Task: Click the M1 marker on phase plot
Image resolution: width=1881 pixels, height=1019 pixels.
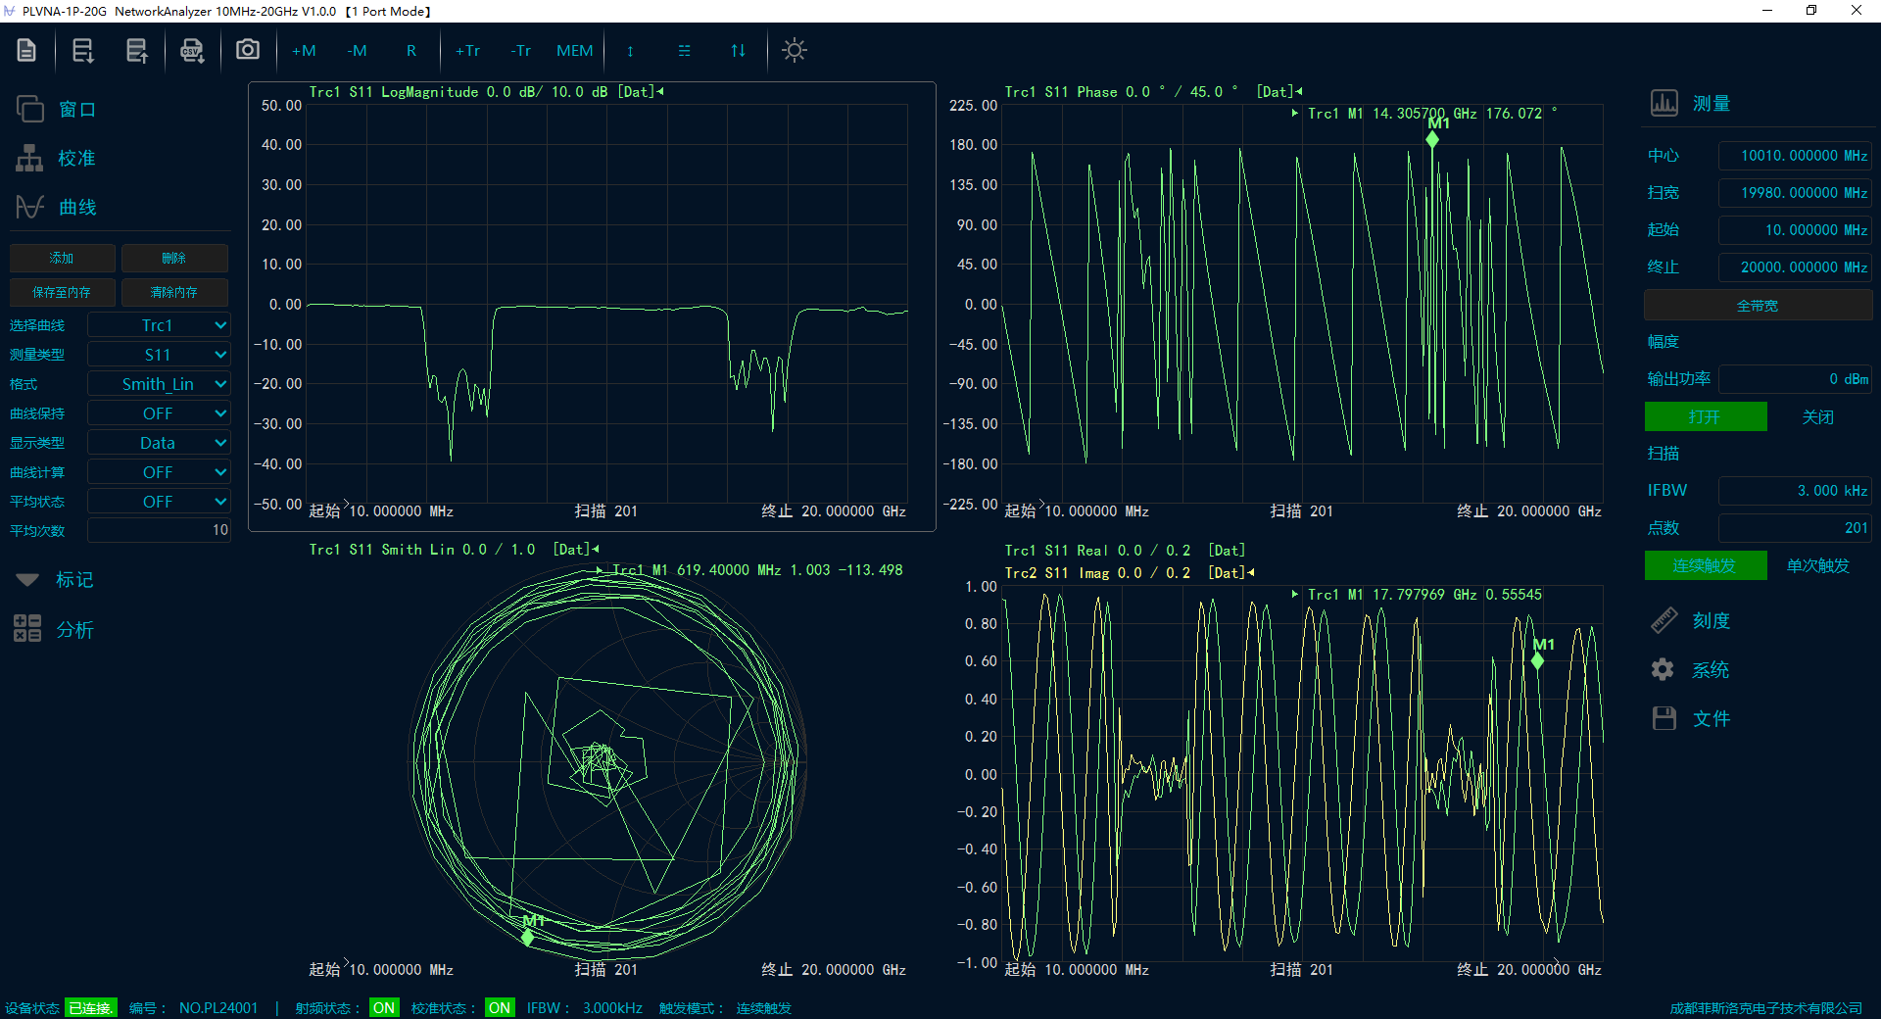Action: pos(1433,139)
